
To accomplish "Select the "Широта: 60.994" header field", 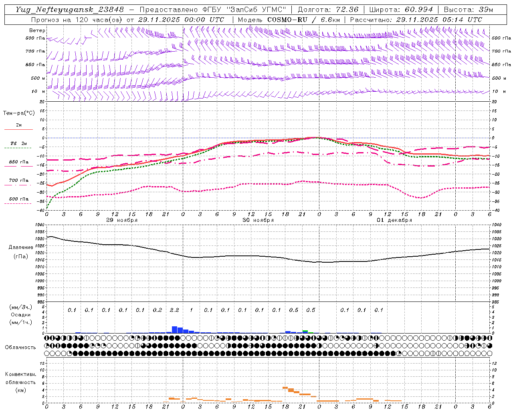I will coord(401,10).
